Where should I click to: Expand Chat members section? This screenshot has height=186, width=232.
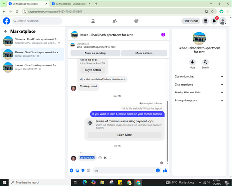coord(199,85)
